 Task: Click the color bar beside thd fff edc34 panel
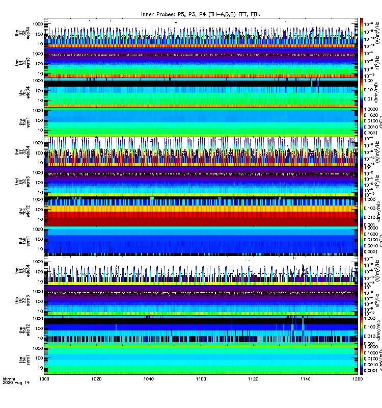pyautogui.click(x=361, y=151)
